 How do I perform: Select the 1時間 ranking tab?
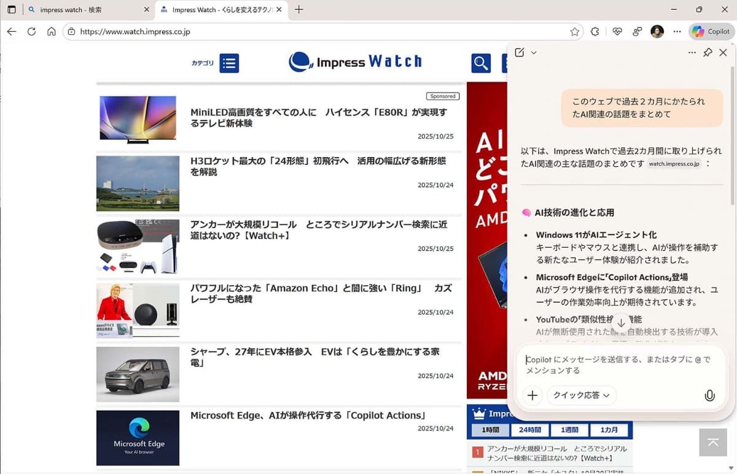pos(490,430)
